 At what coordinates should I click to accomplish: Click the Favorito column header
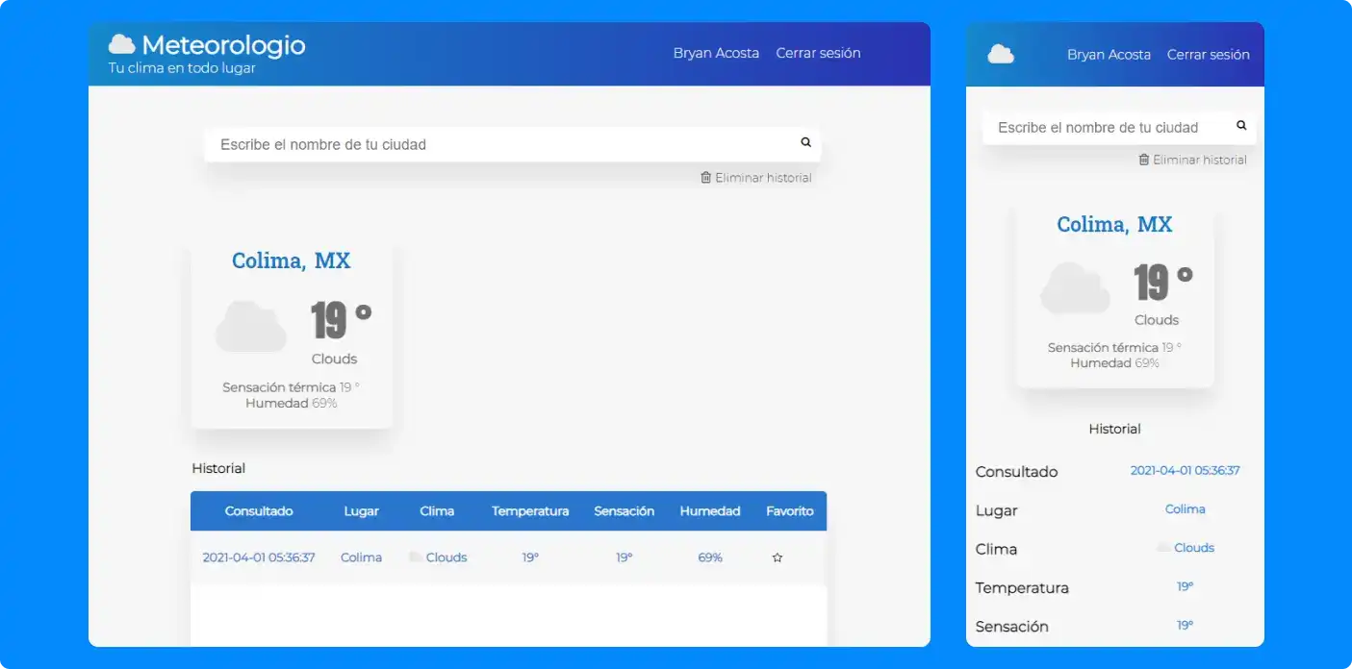(x=789, y=511)
